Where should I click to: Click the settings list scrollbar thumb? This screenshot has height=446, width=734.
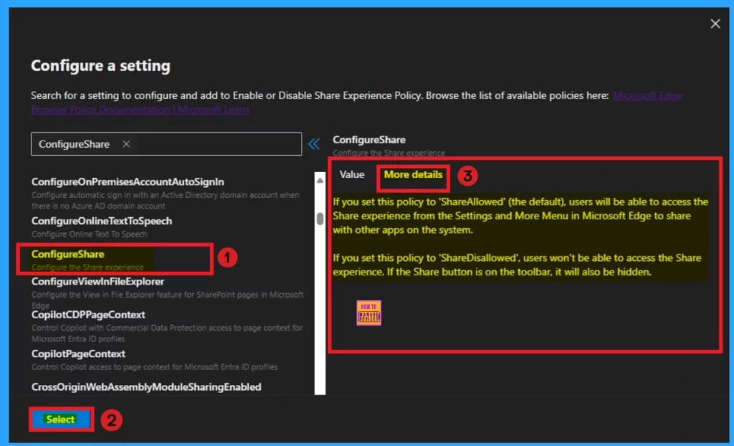(x=320, y=219)
